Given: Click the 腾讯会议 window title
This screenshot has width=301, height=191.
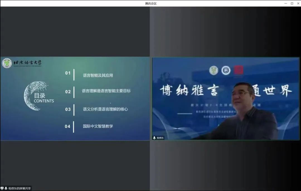Looking at the screenshot, I should coord(151,3).
